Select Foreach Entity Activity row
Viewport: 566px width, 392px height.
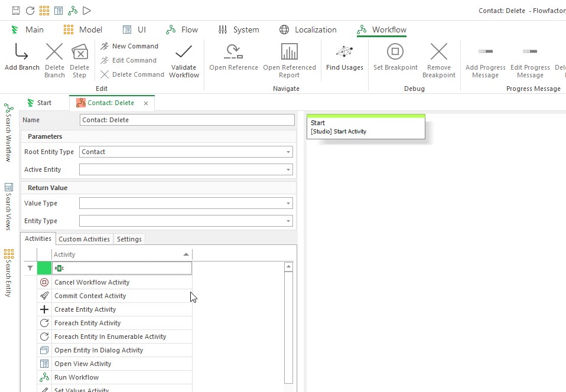click(x=115, y=323)
